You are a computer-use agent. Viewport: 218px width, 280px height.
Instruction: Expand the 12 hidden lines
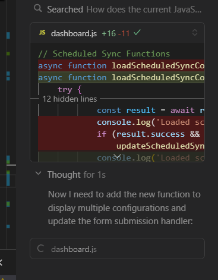pos(69,99)
